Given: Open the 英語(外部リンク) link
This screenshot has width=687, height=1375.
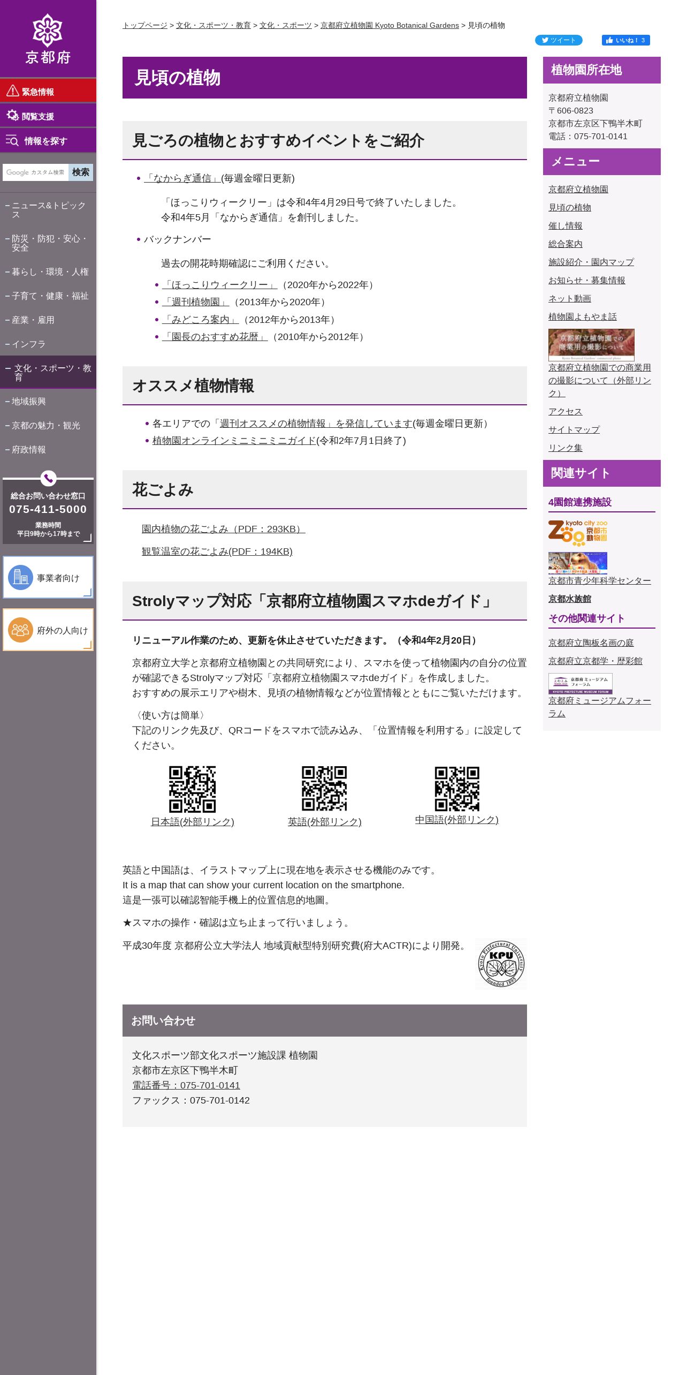Looking at the screenshot, I should [x=325, y=822].
